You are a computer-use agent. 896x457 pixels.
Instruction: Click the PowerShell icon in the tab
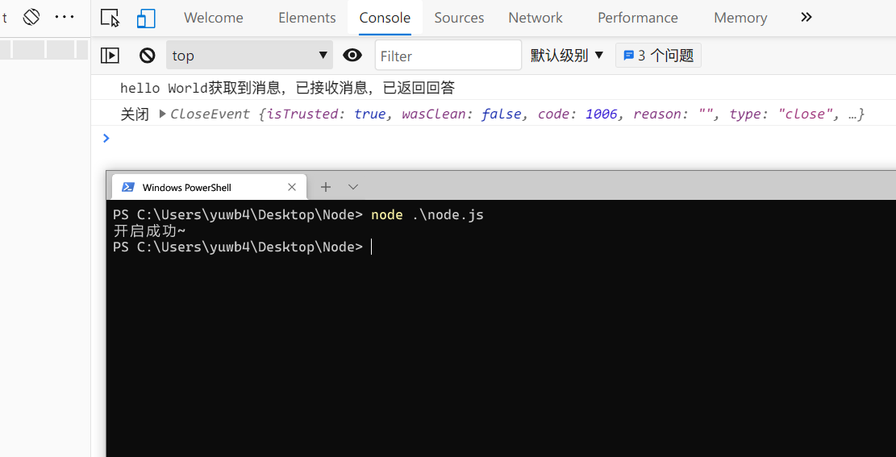128,187
